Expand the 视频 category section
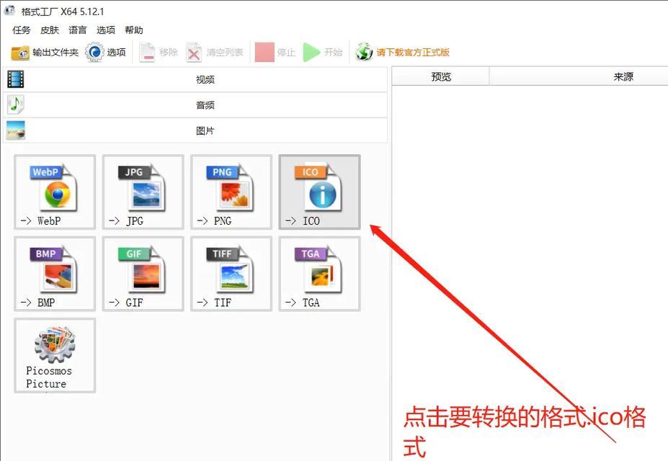 pos(195,80)
